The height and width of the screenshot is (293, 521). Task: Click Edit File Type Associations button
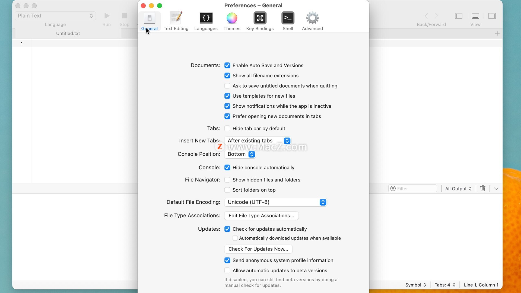click(261, 216)
